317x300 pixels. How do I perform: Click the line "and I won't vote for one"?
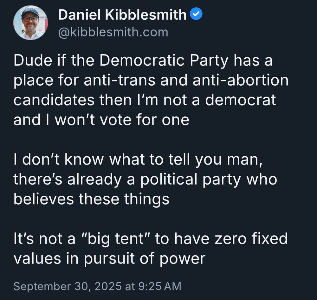[101, 120]
